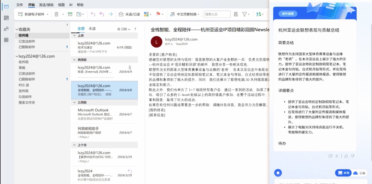Click the 搜索人员 search field

[217, 14]
